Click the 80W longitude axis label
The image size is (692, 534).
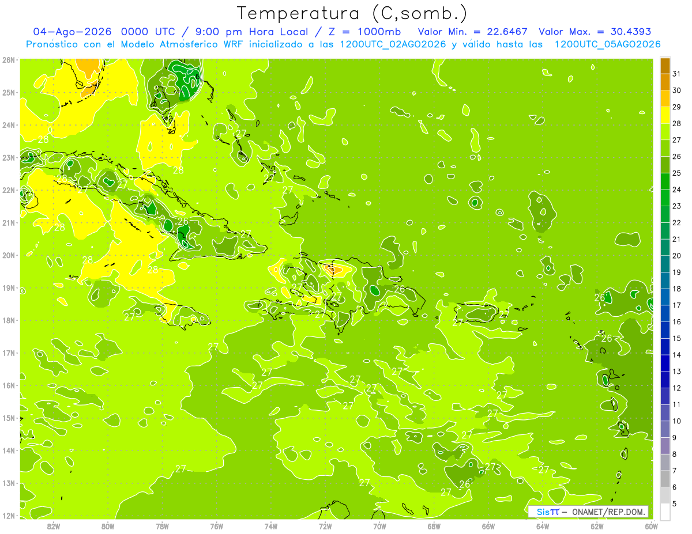tap(107, 526)
